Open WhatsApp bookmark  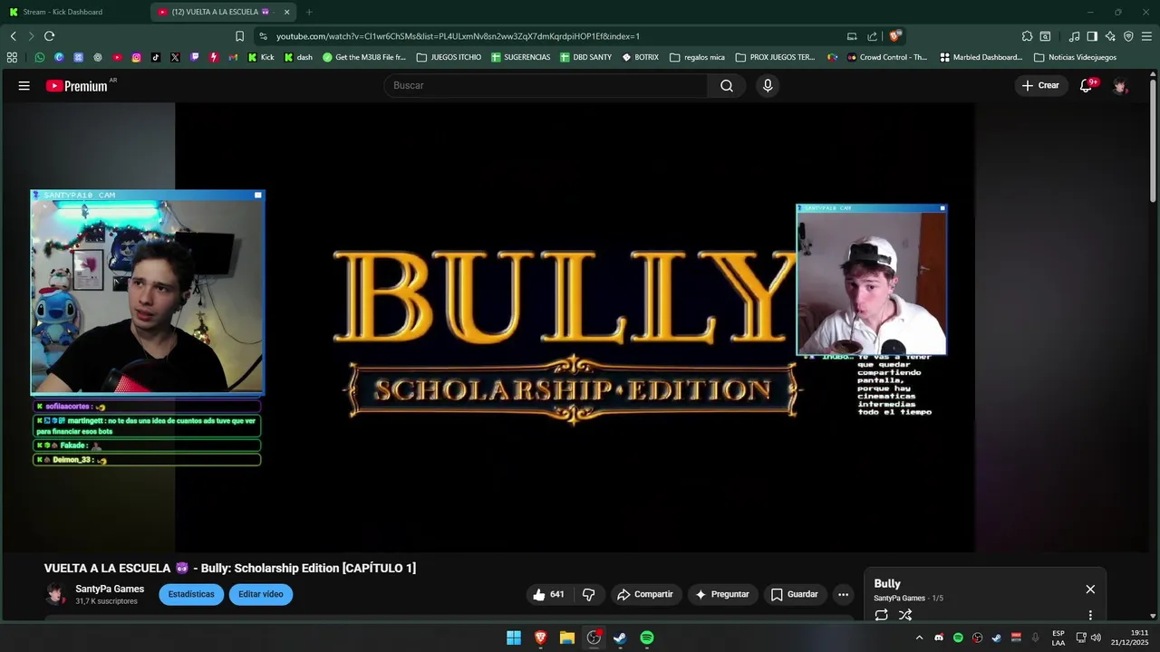click(40, 57)
